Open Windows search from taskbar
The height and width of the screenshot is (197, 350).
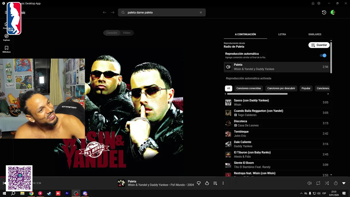pos(13,193)
